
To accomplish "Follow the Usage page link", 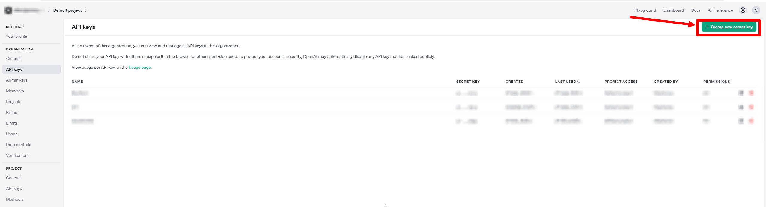I will (x=139, y=67).
